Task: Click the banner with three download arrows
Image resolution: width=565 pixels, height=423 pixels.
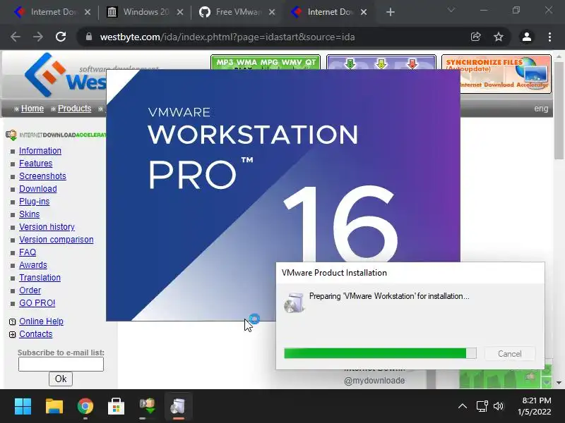Action: pos(381,62)
